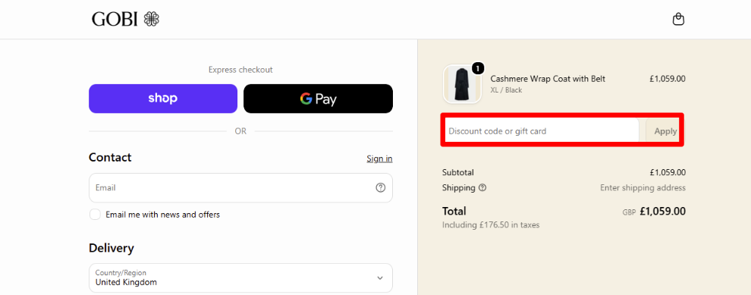Click the Express checkout label

[x=240, y=70]
